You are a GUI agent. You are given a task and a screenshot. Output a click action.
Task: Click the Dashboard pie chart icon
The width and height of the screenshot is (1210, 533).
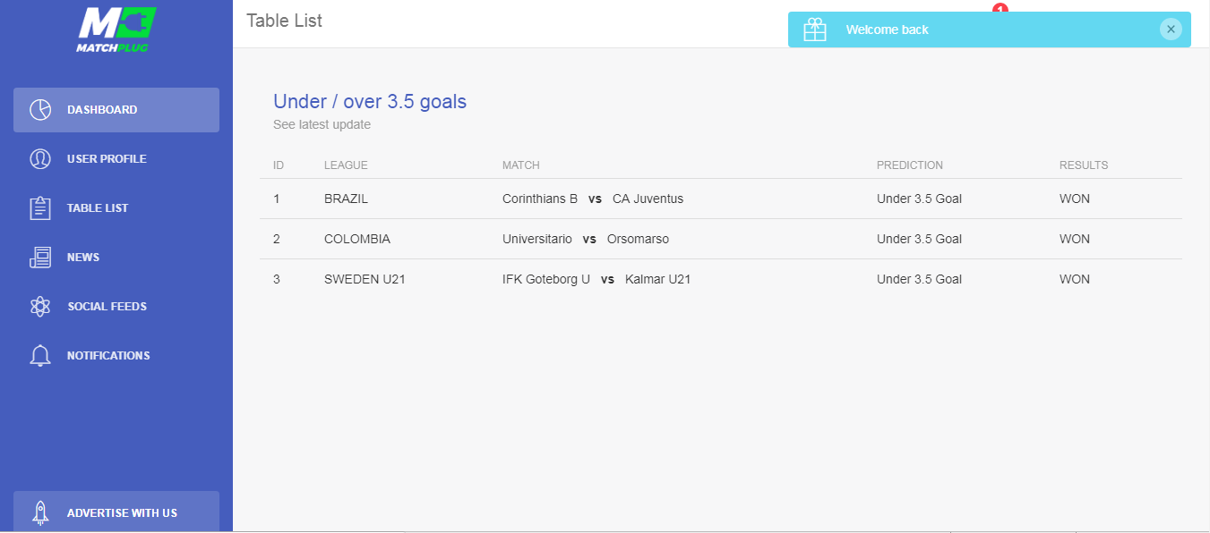(40, 110)
